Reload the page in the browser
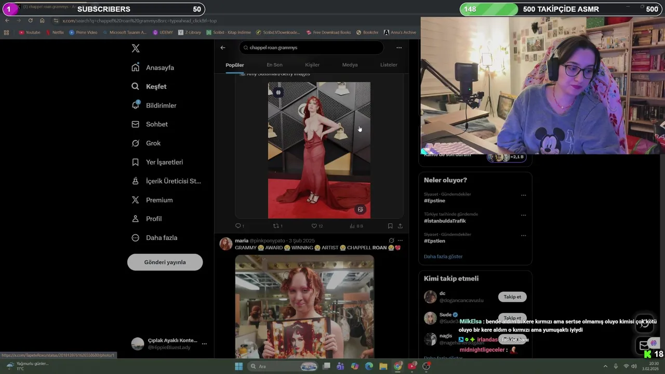 tap(30, 20)
